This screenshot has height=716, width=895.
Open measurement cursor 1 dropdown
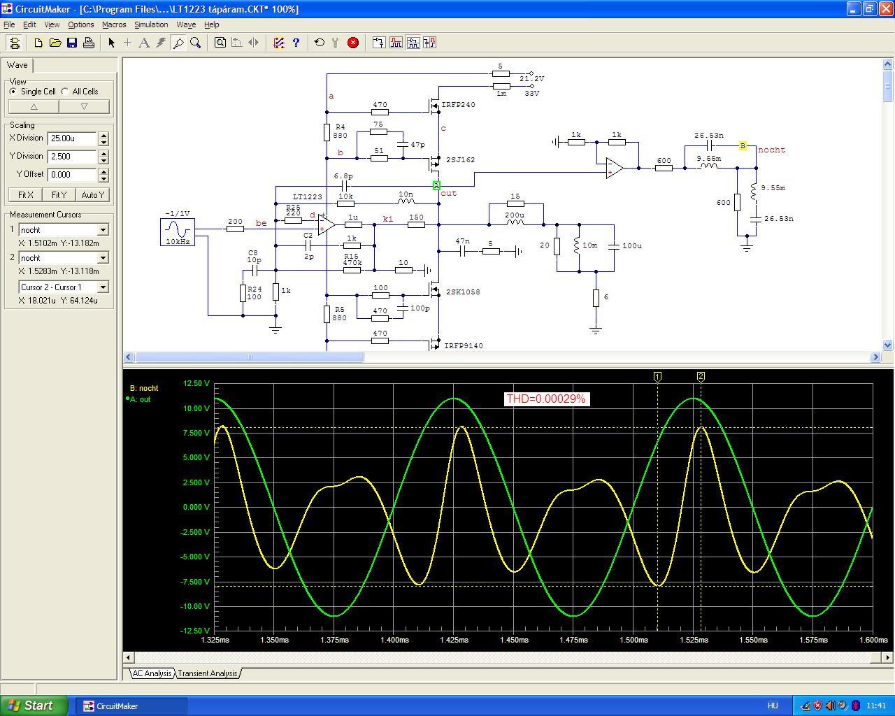click(103, 230)
